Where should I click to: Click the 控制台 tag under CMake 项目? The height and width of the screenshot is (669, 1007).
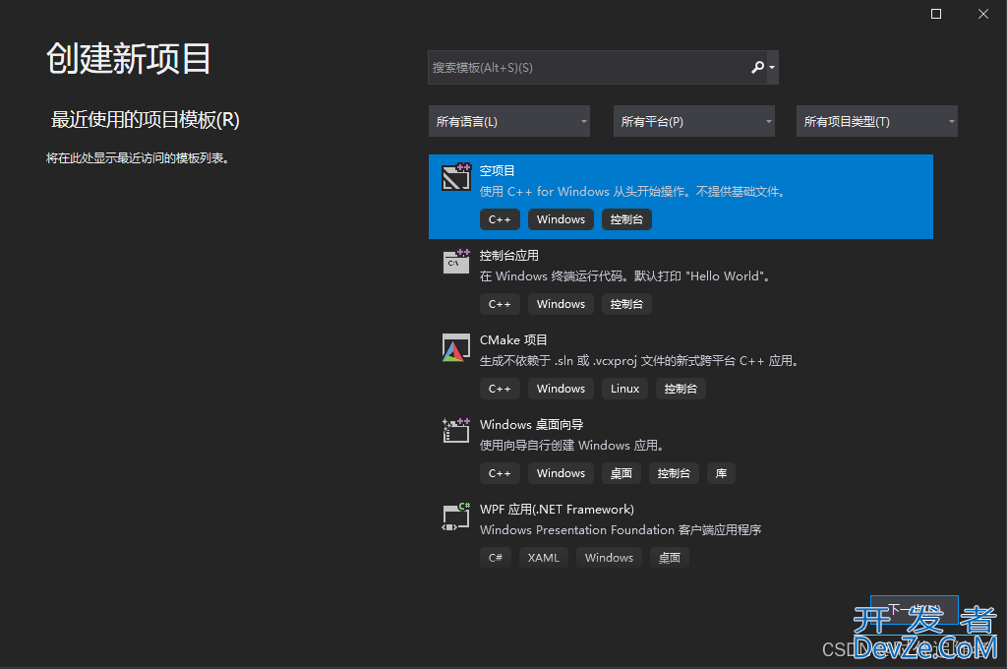(681, 389)
